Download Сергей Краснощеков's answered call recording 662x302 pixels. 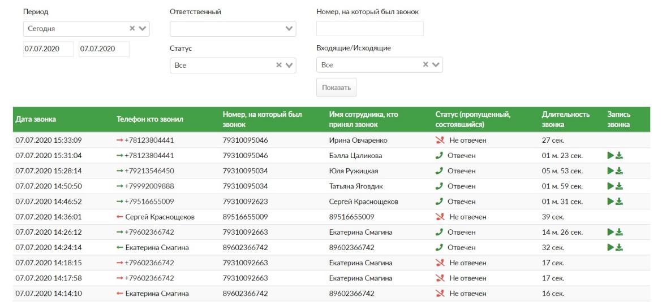619,202
